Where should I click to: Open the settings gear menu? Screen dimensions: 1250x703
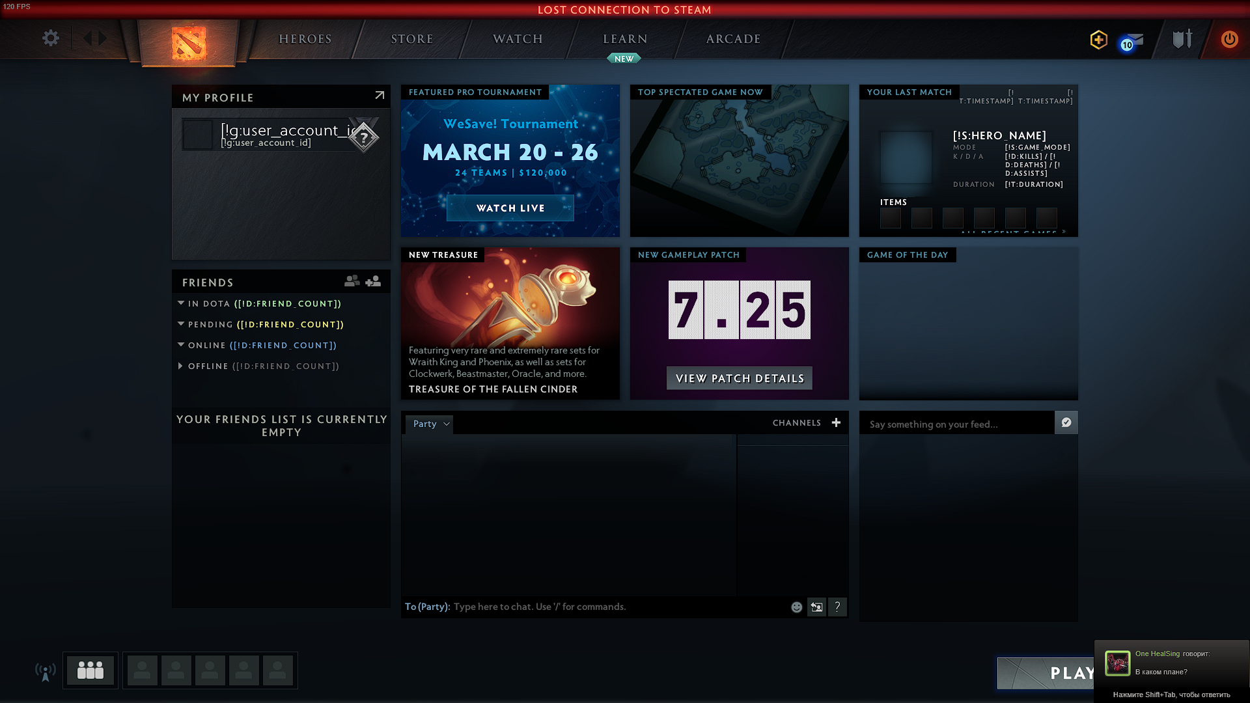click(51, 38)
